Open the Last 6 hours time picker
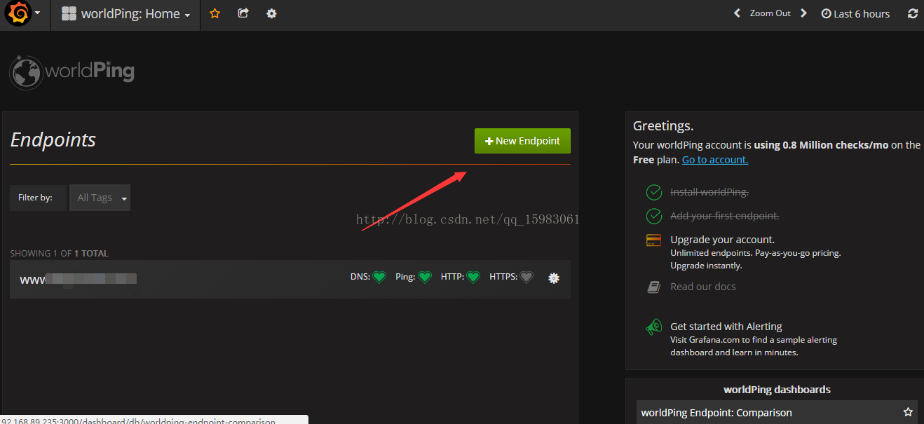The image size is (924, 424). pyautogui.click(x=855, y=14)
